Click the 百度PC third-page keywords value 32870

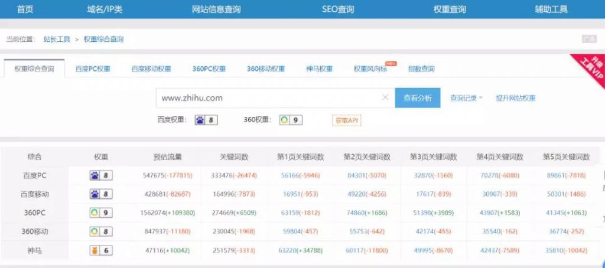423,175
